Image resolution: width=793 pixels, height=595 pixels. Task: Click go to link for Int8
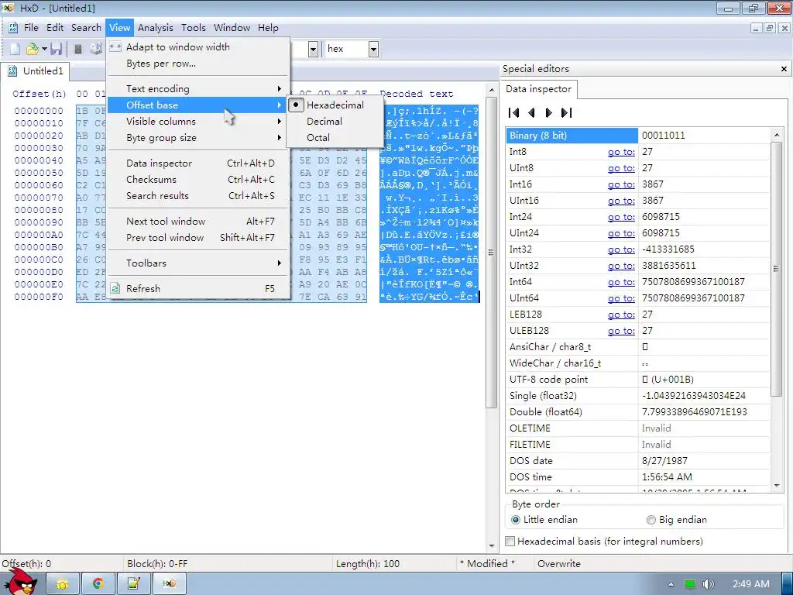(621, 152)
